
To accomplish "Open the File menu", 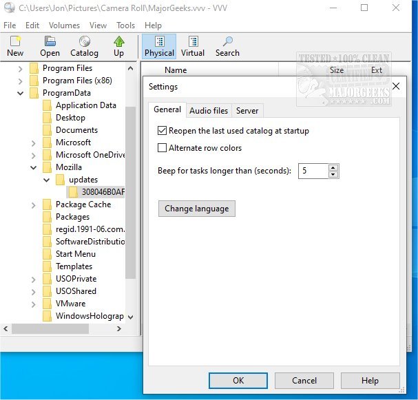I will tap(10, 25).
